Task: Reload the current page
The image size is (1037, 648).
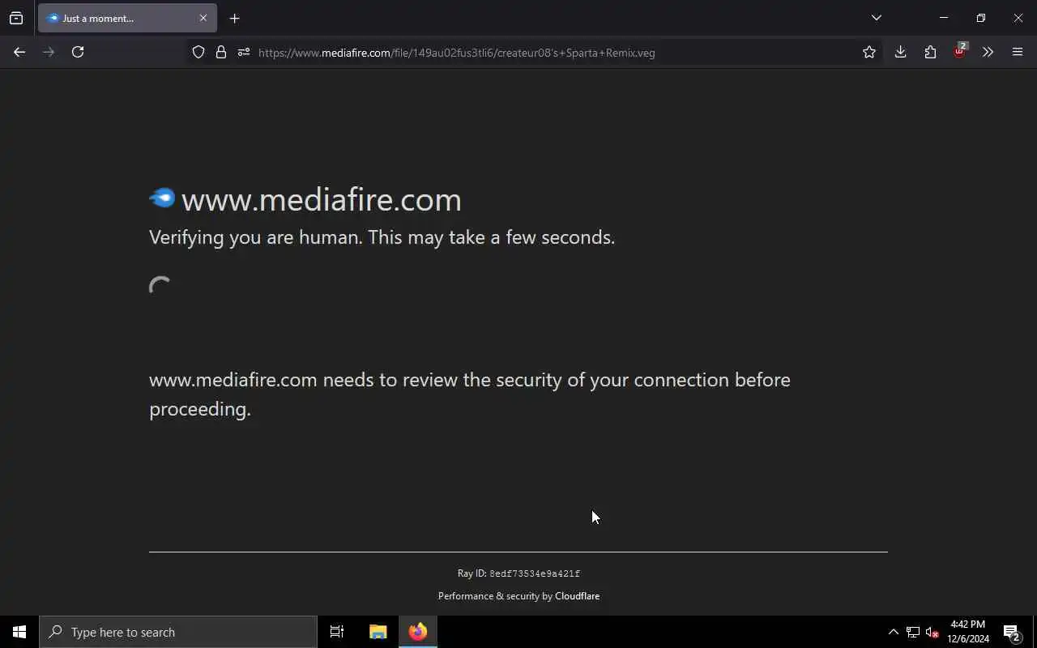Action: pos(78,52)
